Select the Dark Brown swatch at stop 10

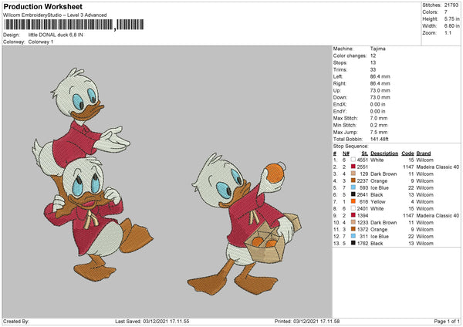coord(352,223)
